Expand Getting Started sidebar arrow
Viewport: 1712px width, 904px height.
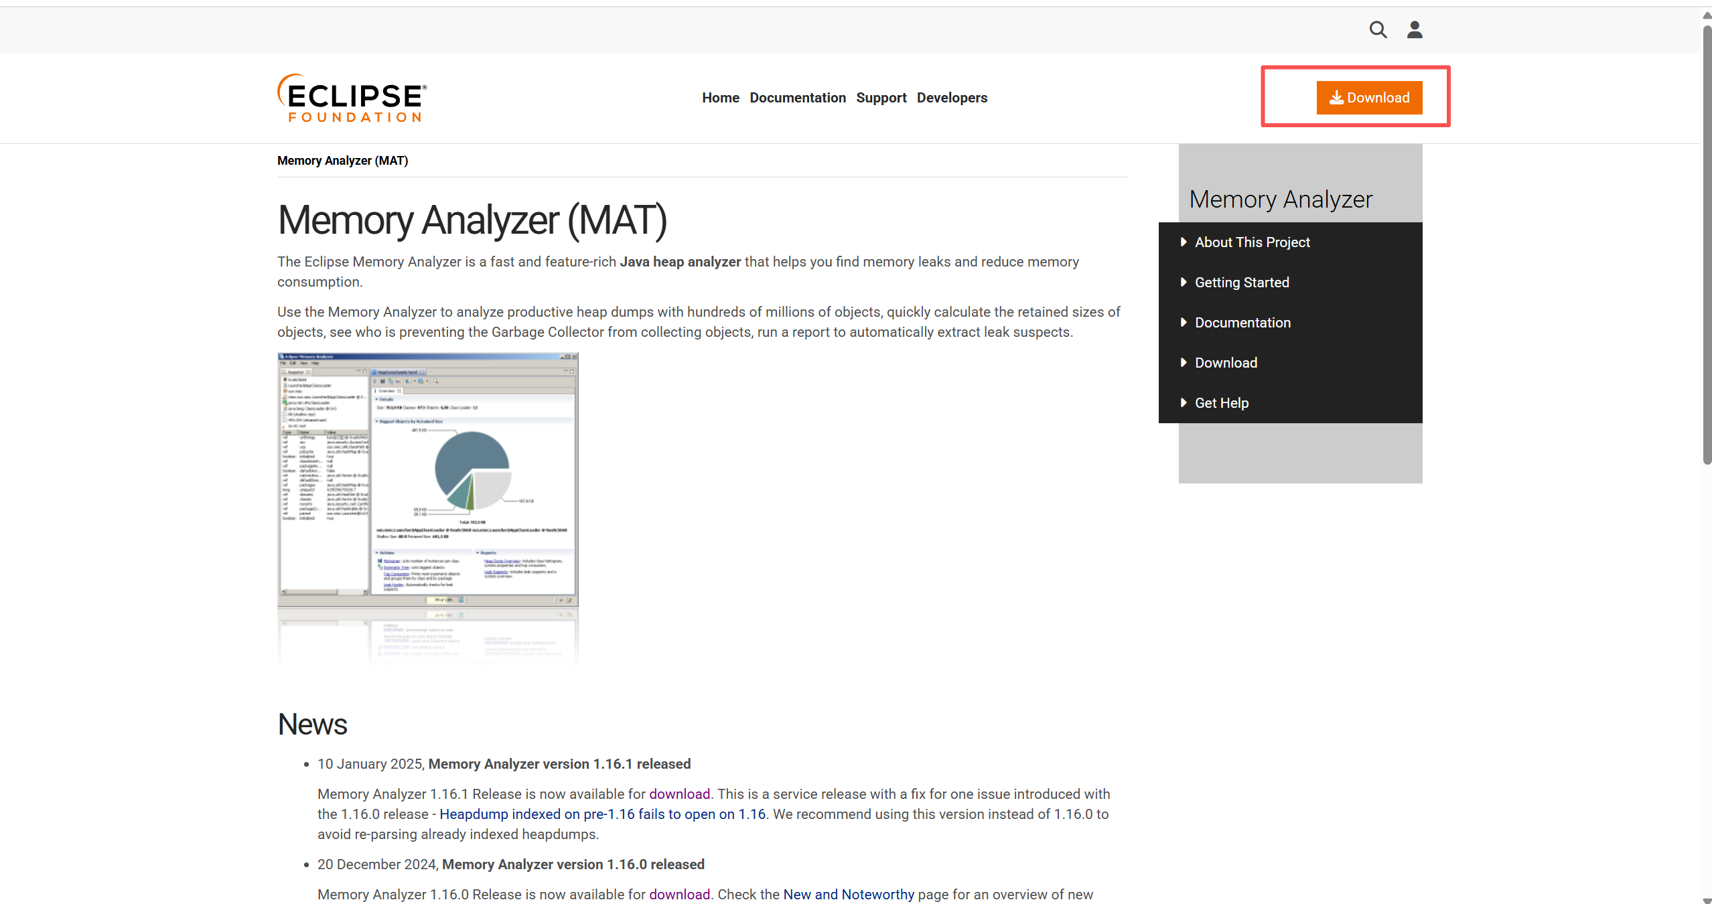1184,282
